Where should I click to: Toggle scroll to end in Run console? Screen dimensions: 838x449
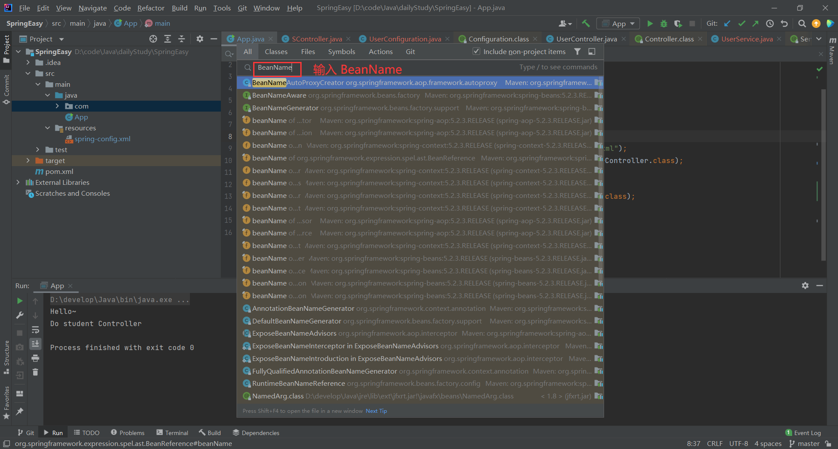tap(35, 344)
